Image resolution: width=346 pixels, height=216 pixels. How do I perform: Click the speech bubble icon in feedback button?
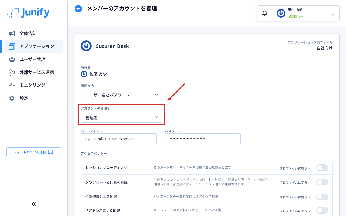[x=51, y=152]
